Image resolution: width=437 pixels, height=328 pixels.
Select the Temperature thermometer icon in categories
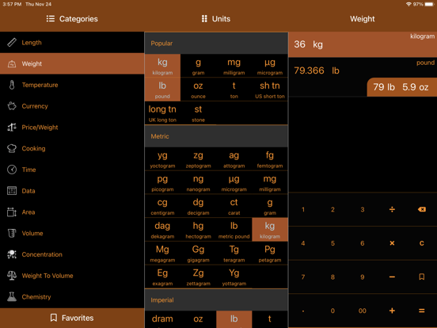pos(12,85)
